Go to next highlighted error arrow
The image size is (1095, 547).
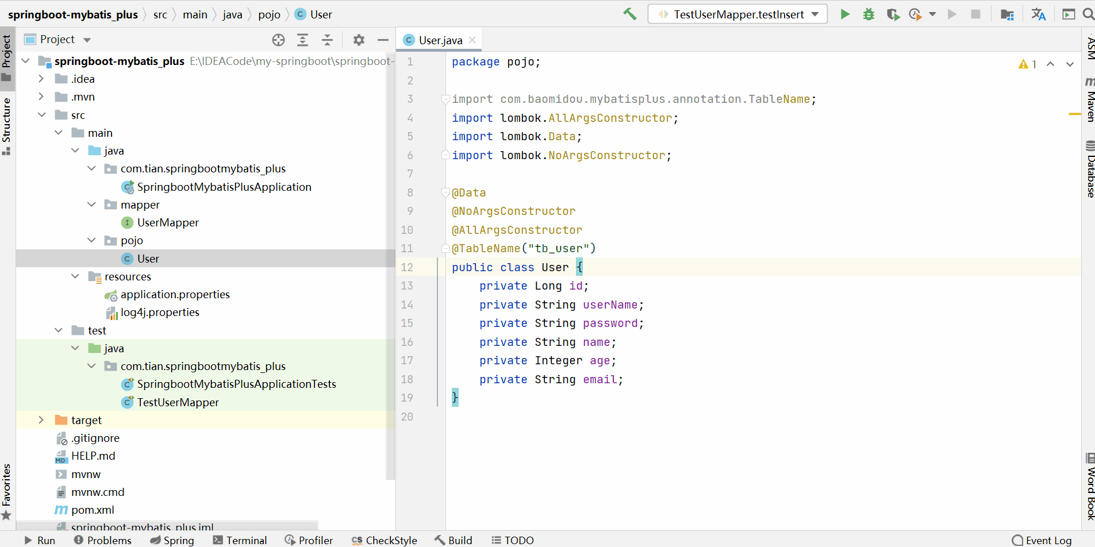point(1070,64)
